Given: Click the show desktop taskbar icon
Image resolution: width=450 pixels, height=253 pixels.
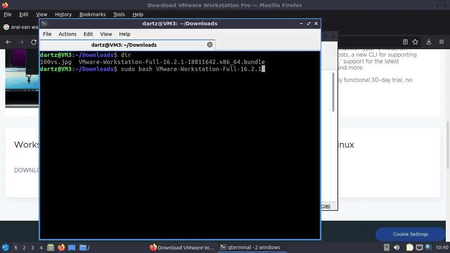Looking at the screenshot, I should tap(72, 247).
